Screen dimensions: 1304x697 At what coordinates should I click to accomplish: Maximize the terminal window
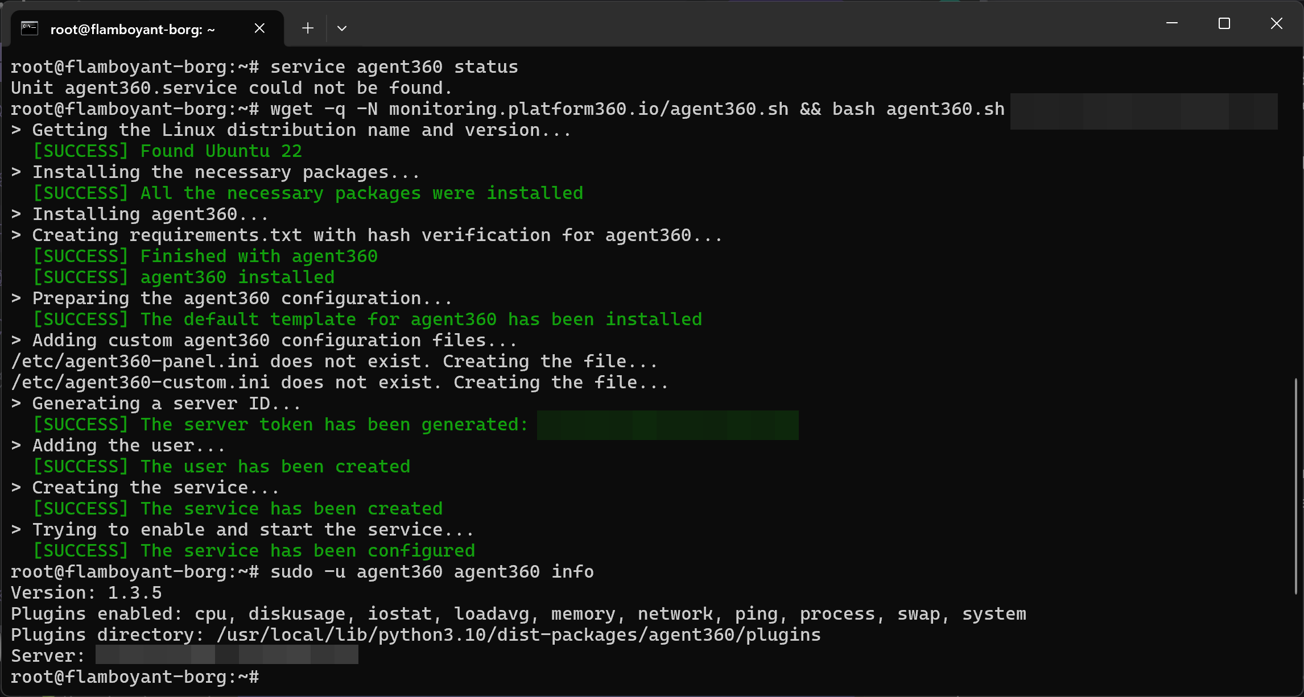coord(1224,23)
